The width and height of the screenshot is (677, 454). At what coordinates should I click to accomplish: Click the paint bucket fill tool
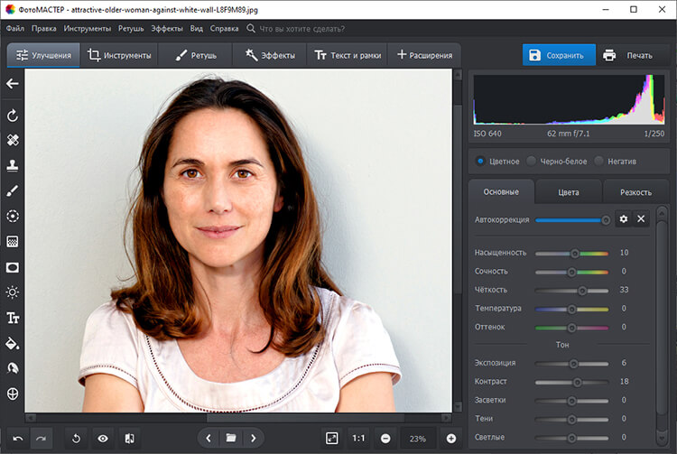coord(13,343)
